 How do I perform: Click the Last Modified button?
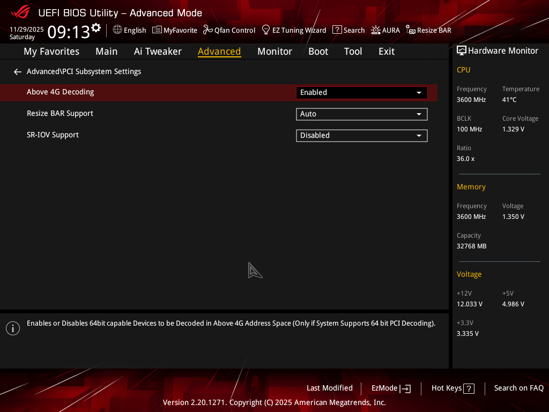tap(329, 388)
